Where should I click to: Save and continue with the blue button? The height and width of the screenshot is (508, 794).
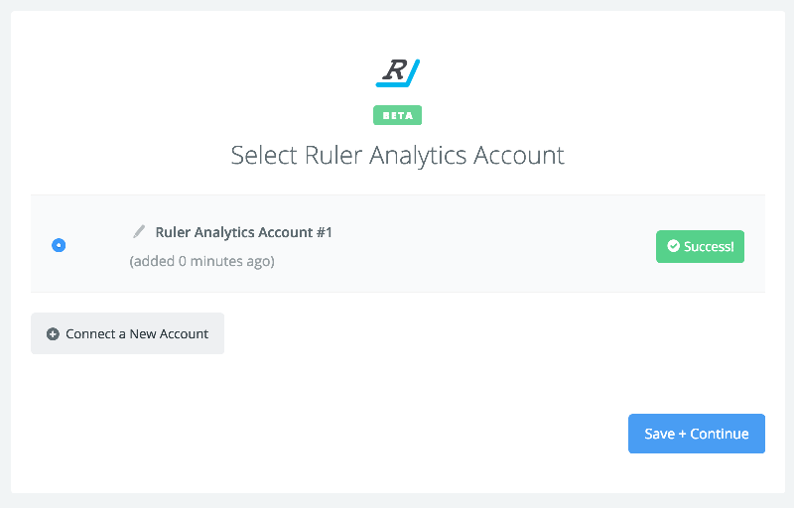coord(697,434)
